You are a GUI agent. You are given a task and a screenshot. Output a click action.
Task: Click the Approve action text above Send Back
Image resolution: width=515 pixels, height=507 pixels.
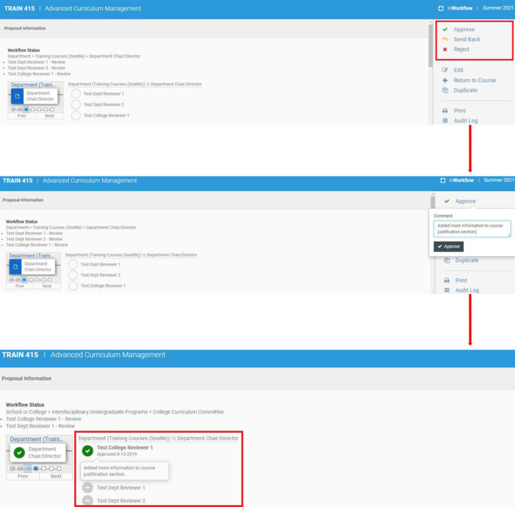tap(464, 30)
